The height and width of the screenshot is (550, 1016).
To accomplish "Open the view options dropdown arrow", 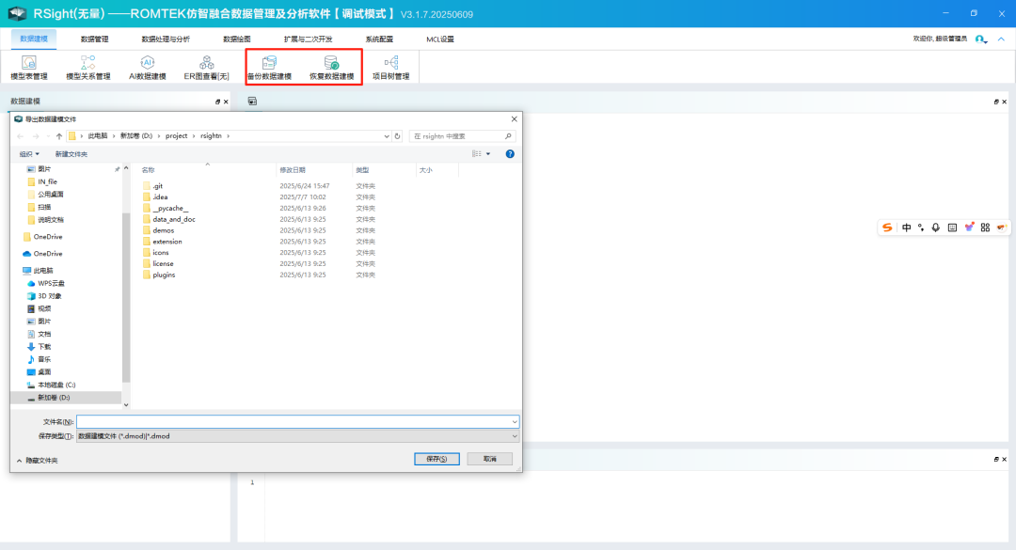I will click(x=488, y=154).
